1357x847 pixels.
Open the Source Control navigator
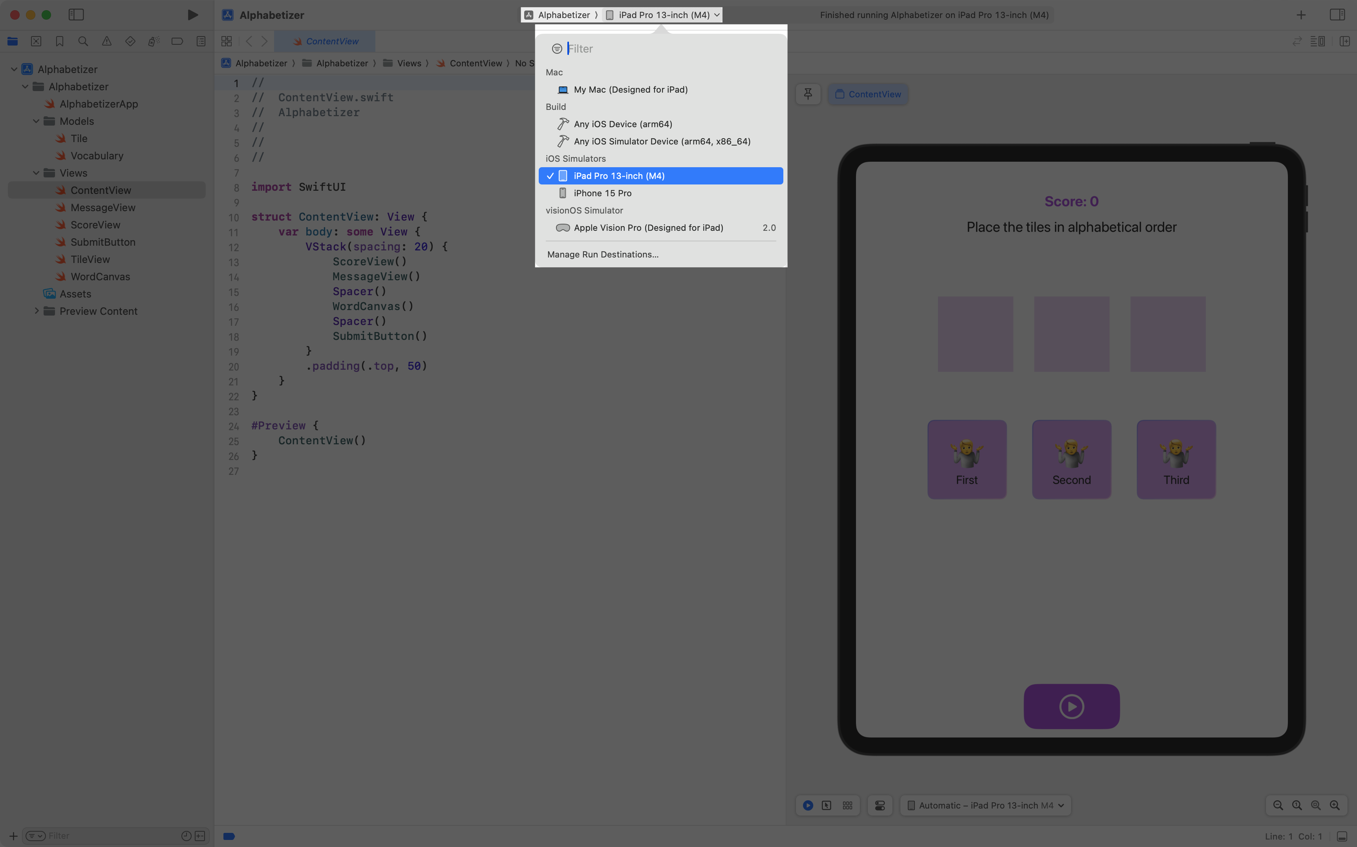point(36,41)
